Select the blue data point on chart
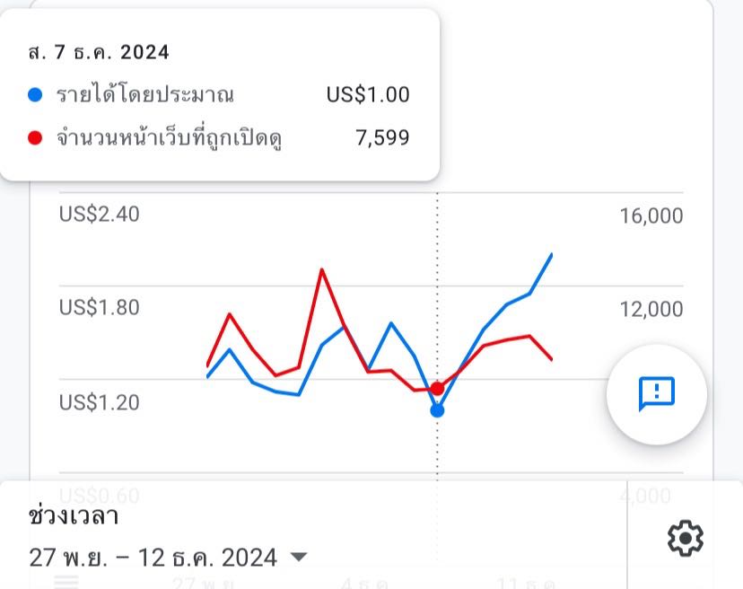743x589 pixels. [x=437, y=410]
